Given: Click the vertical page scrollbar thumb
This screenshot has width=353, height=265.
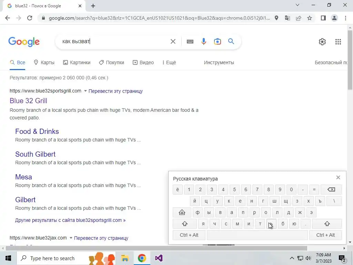Looking at the screenshot, I should pos(350,60).
